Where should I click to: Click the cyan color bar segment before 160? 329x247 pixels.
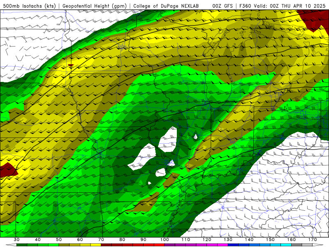tap(286, 245)
